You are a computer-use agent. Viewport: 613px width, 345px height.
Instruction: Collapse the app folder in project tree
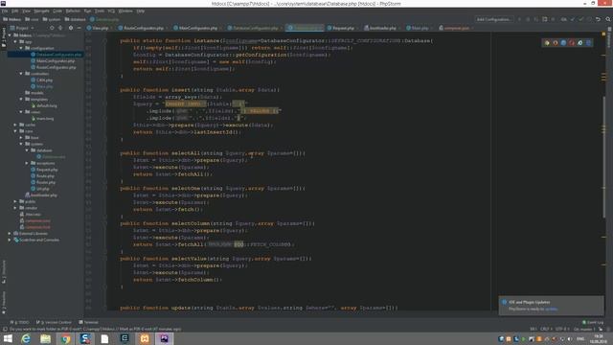(15, 41)
